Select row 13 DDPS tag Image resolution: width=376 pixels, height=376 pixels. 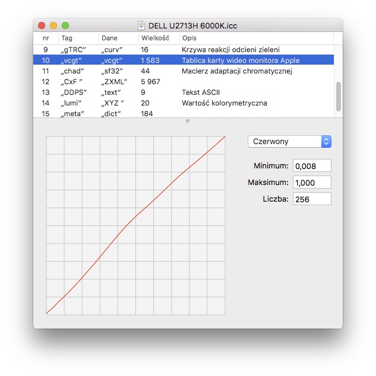coord(184,93)
